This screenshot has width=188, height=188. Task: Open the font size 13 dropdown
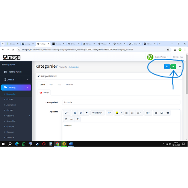109,113
